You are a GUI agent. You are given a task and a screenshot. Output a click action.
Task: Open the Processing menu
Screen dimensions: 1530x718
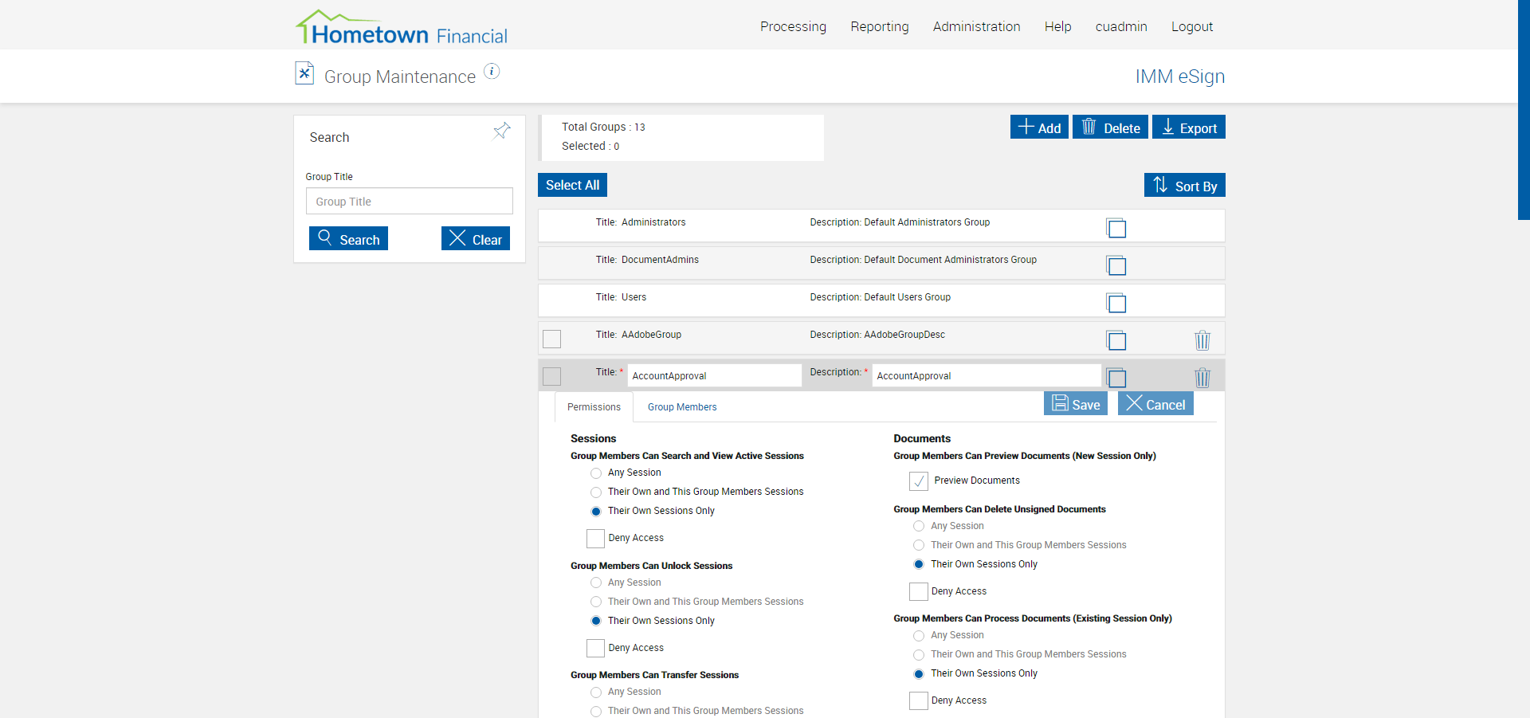pos(793,26)
